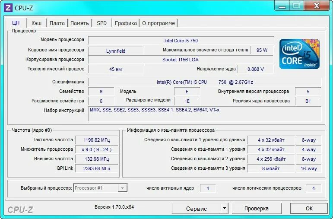Image resolution: width=333 pixels, height=219 pixels.
Task: Select the L3 cache 16-way value
Action: (308, 168)
